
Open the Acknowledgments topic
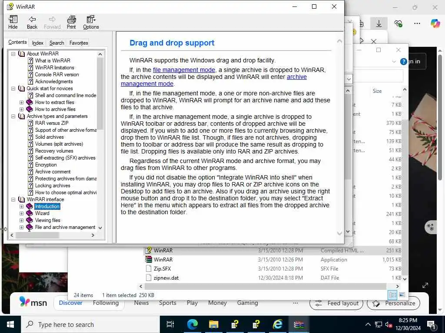(x=54, y=81)
